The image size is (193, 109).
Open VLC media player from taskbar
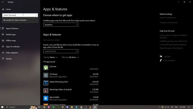[x=90, y=107]
